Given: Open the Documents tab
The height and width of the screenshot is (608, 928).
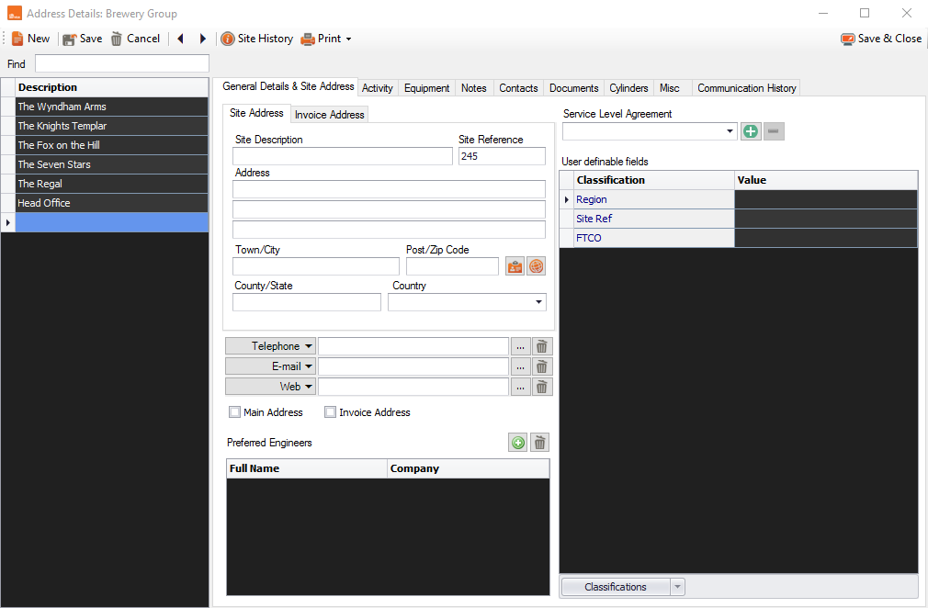Looking at the screenshot, I should pos(574,88).
